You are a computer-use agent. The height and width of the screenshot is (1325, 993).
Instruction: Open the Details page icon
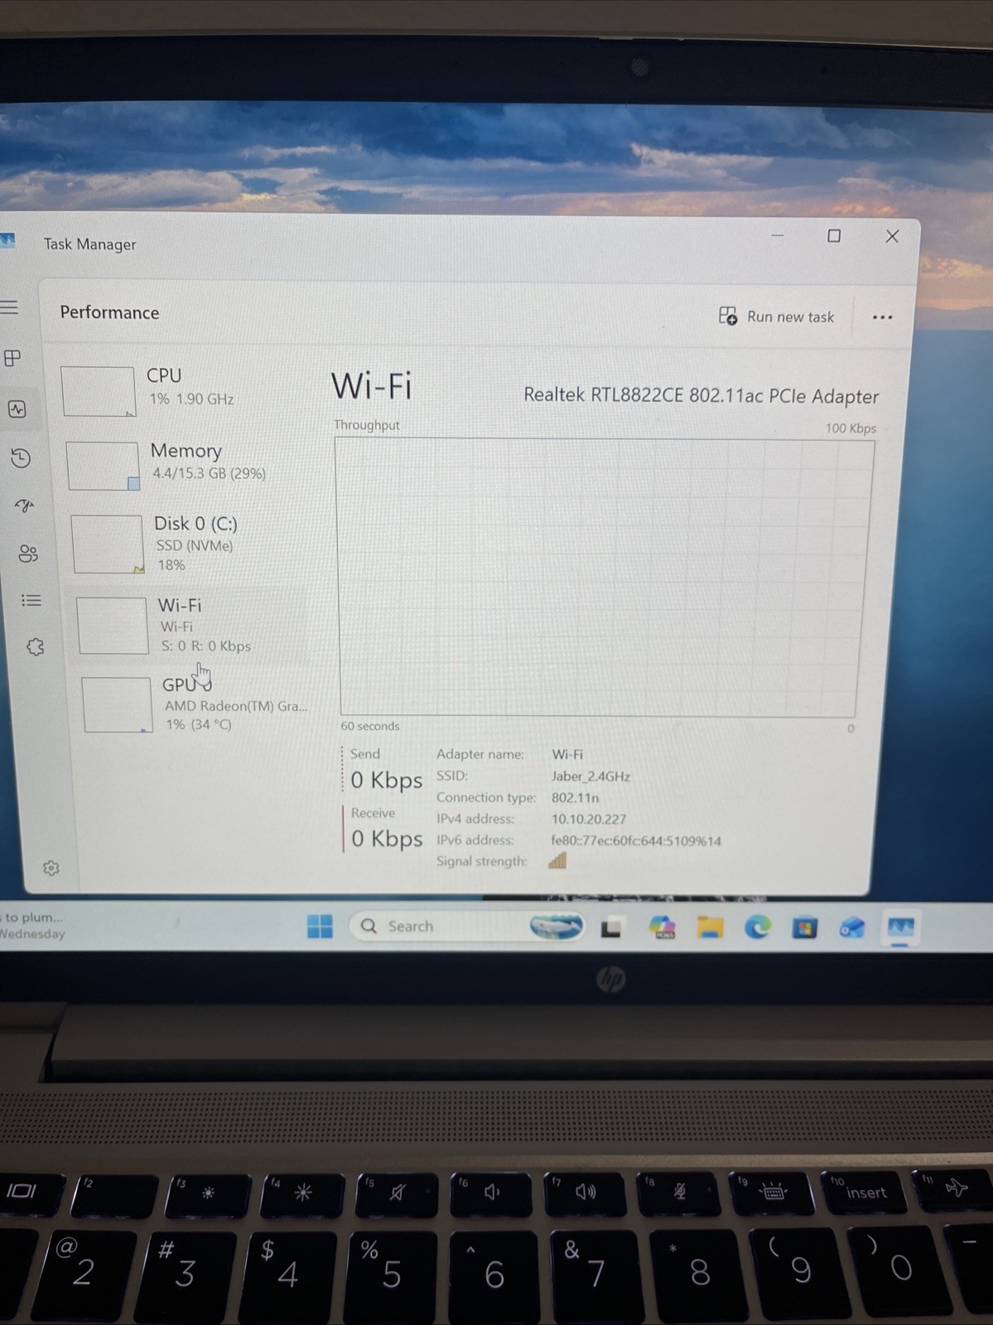(x=31, y=600)
